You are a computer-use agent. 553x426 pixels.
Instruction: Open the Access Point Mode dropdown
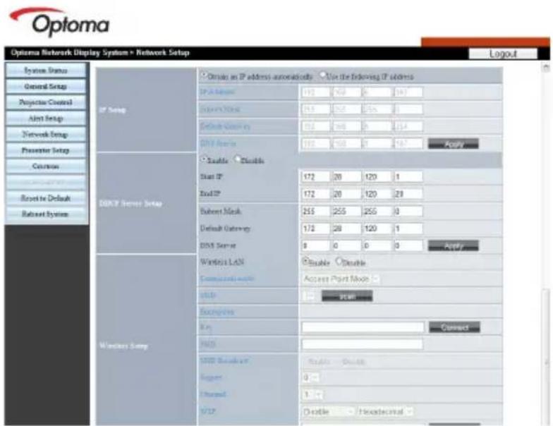[x=341, y=279]
